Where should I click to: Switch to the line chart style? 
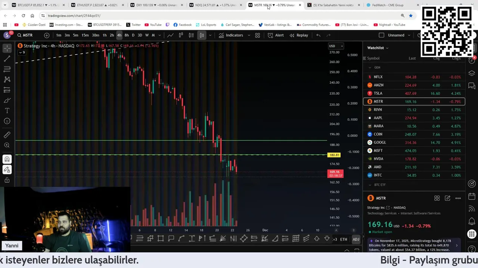point(170,35)
